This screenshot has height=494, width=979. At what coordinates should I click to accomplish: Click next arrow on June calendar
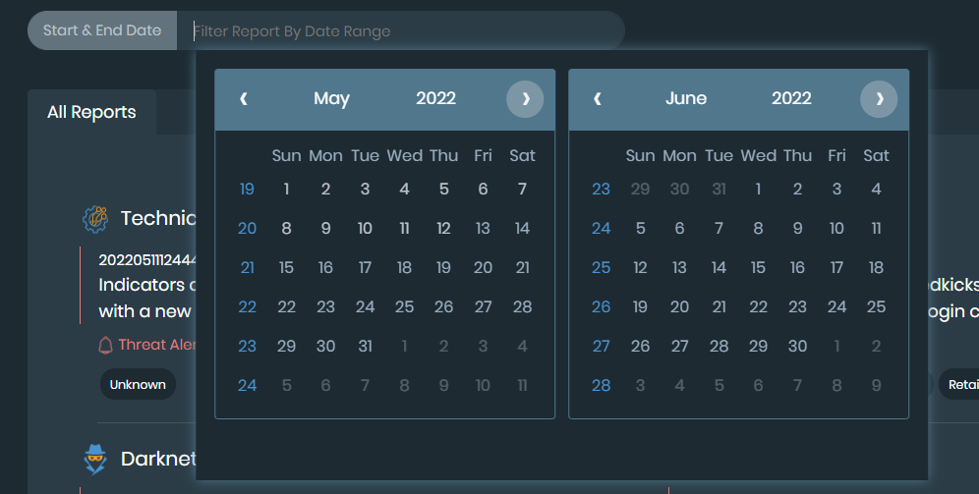879,98
